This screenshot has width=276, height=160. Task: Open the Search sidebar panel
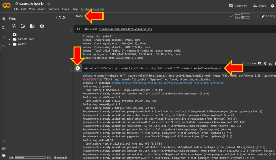pyautogui.click(x=4, y=28)
